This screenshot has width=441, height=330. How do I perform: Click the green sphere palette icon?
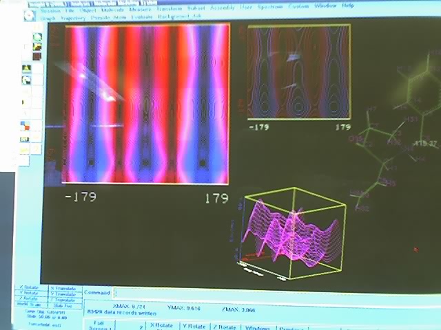click(37, 36)
